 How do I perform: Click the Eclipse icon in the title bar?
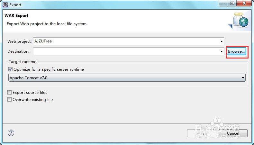[5, 5]
